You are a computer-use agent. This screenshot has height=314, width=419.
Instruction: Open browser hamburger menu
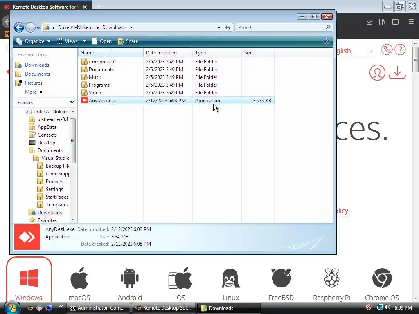(411, 22)
